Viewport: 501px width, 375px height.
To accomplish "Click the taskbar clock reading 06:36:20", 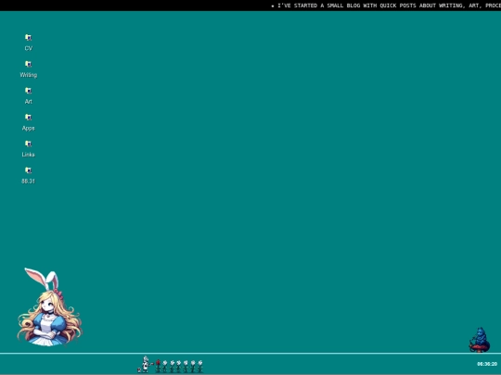I will (x=487, y=364).
